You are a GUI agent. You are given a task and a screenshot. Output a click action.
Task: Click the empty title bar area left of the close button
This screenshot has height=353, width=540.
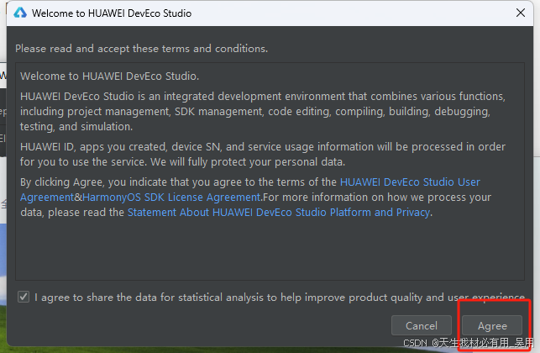[351, 13]
